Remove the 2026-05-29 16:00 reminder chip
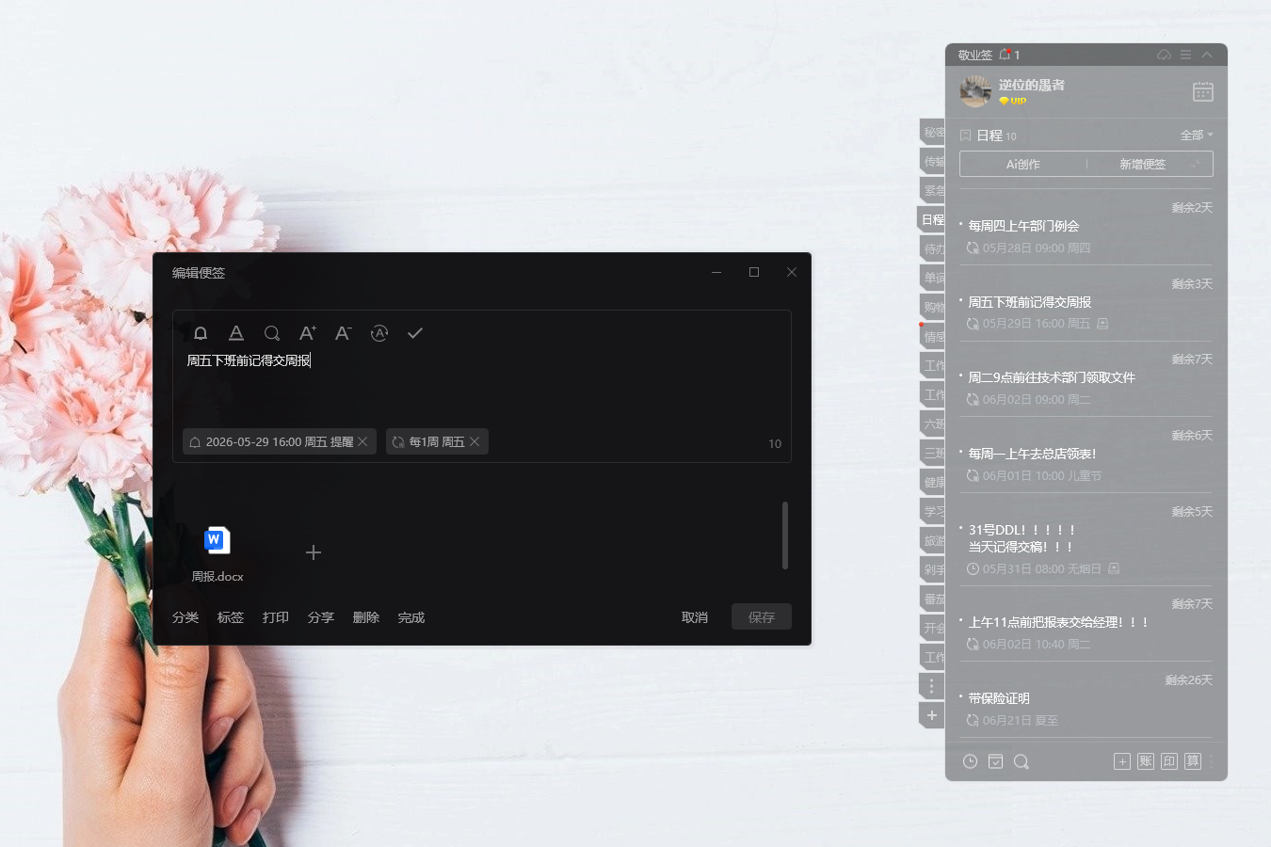Screen dimensions: 1271x847 pyautogui.click(x=362, y=441)
